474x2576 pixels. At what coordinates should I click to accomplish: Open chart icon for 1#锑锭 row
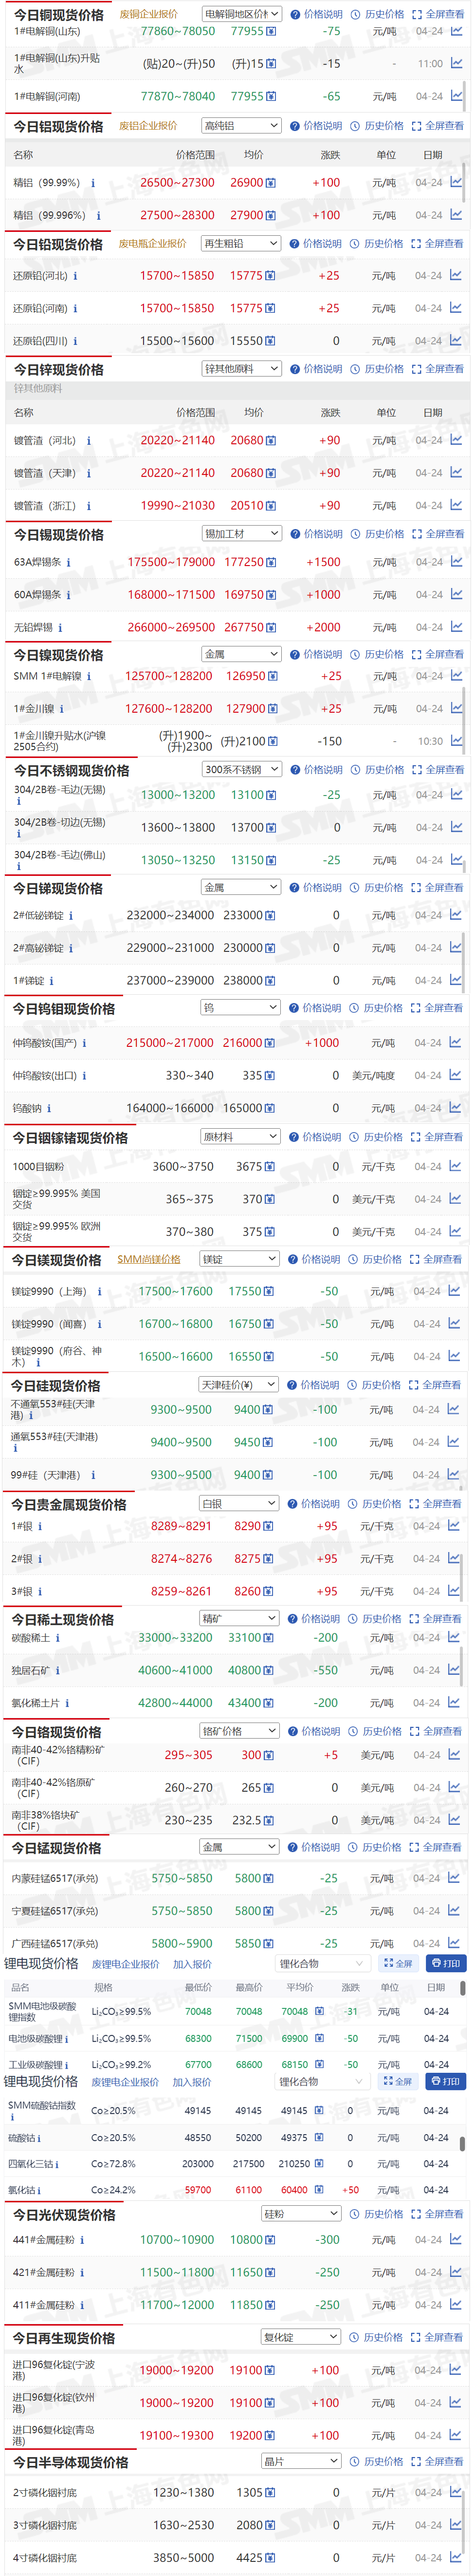(x=456, y=980)
